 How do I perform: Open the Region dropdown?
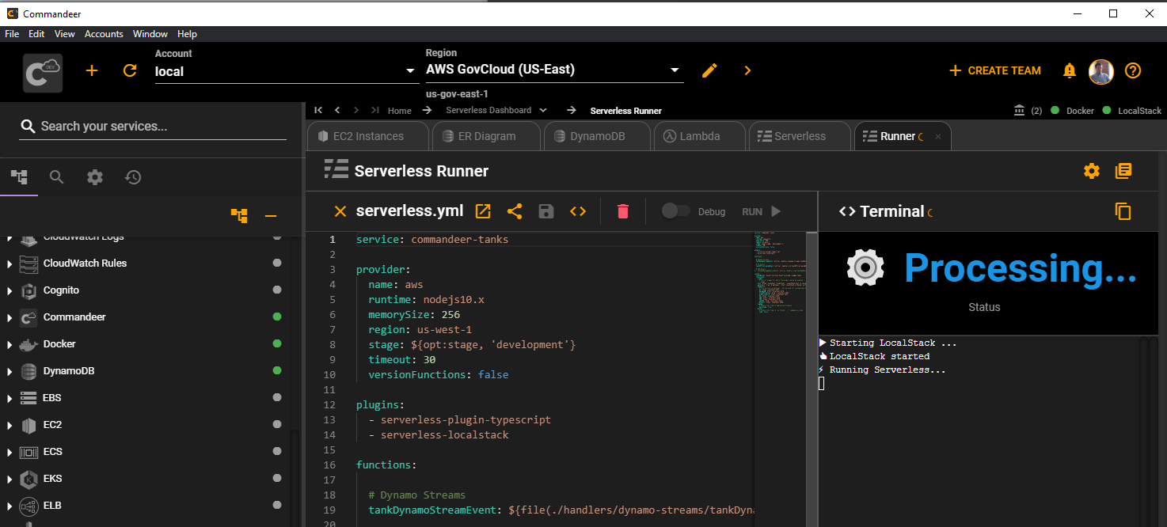[554, 70]
